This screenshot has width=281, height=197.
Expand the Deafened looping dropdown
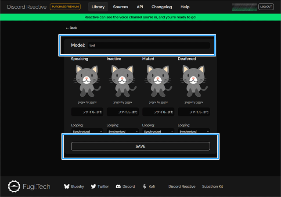[x=194, y=131]
